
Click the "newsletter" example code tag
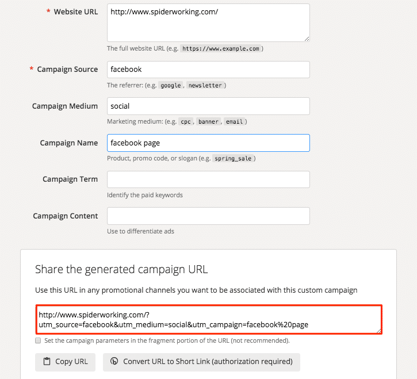pos(205,85)
